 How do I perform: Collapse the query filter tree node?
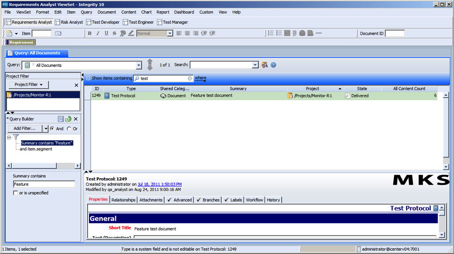pos(9,137)
